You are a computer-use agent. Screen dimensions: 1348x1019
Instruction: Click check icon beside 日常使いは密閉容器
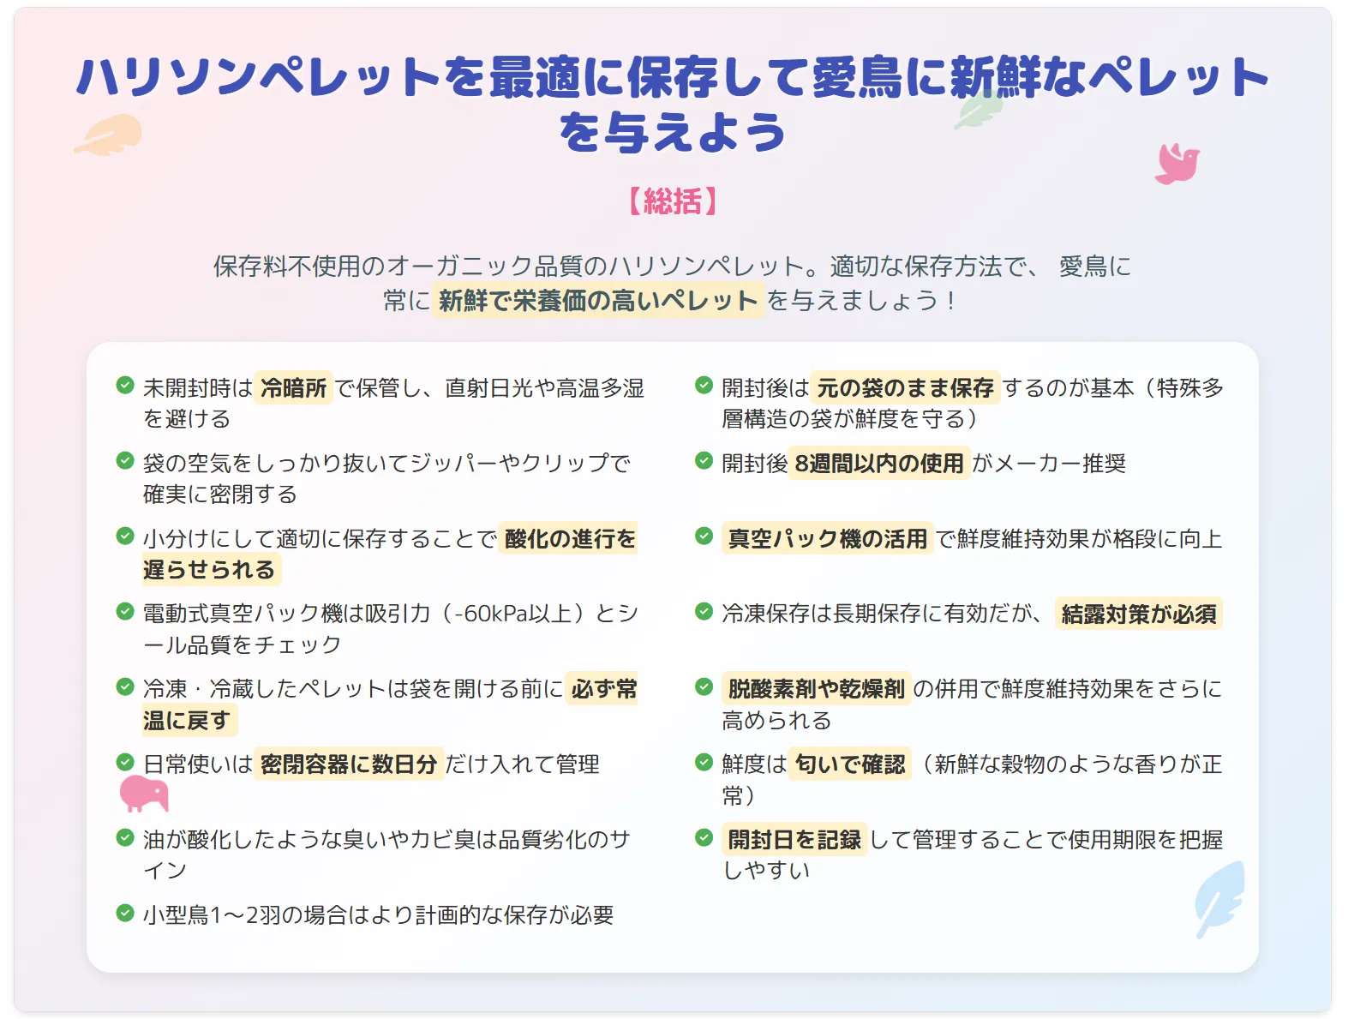[125, 761]
